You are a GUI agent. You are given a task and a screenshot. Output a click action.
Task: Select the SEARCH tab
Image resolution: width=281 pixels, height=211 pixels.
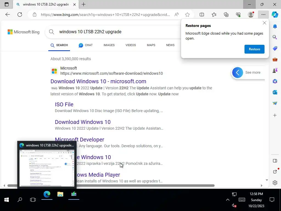[x=59, y=45]
